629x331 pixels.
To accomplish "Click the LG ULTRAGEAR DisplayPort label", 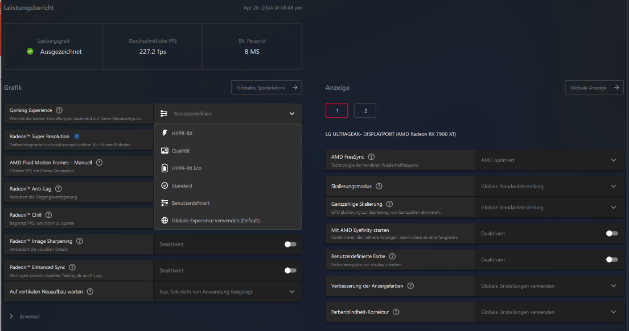I will click(390, 134).
